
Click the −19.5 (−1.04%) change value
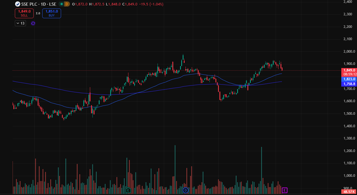point(151,4)
